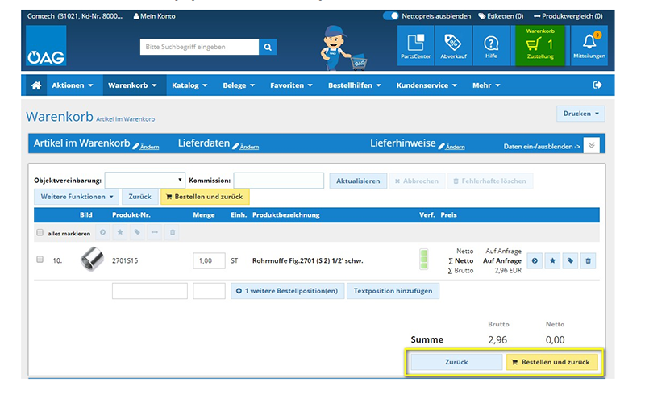The width and height of the screenshot is (645, 395).
Task: Open the Warenkorb cart tile
Action: pos(539,46)
